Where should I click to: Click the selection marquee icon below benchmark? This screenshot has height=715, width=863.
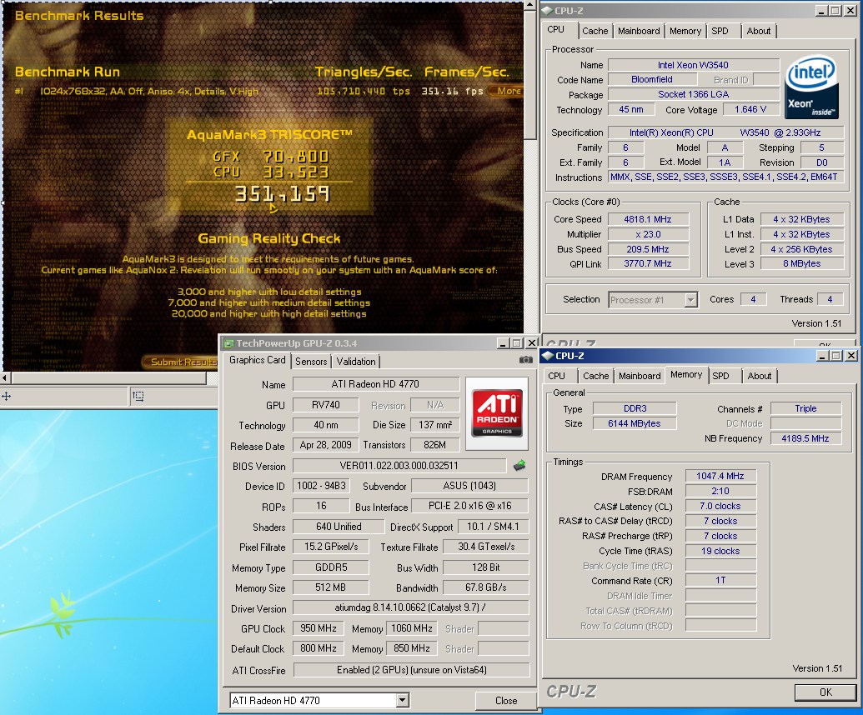[x=138, y=396]
